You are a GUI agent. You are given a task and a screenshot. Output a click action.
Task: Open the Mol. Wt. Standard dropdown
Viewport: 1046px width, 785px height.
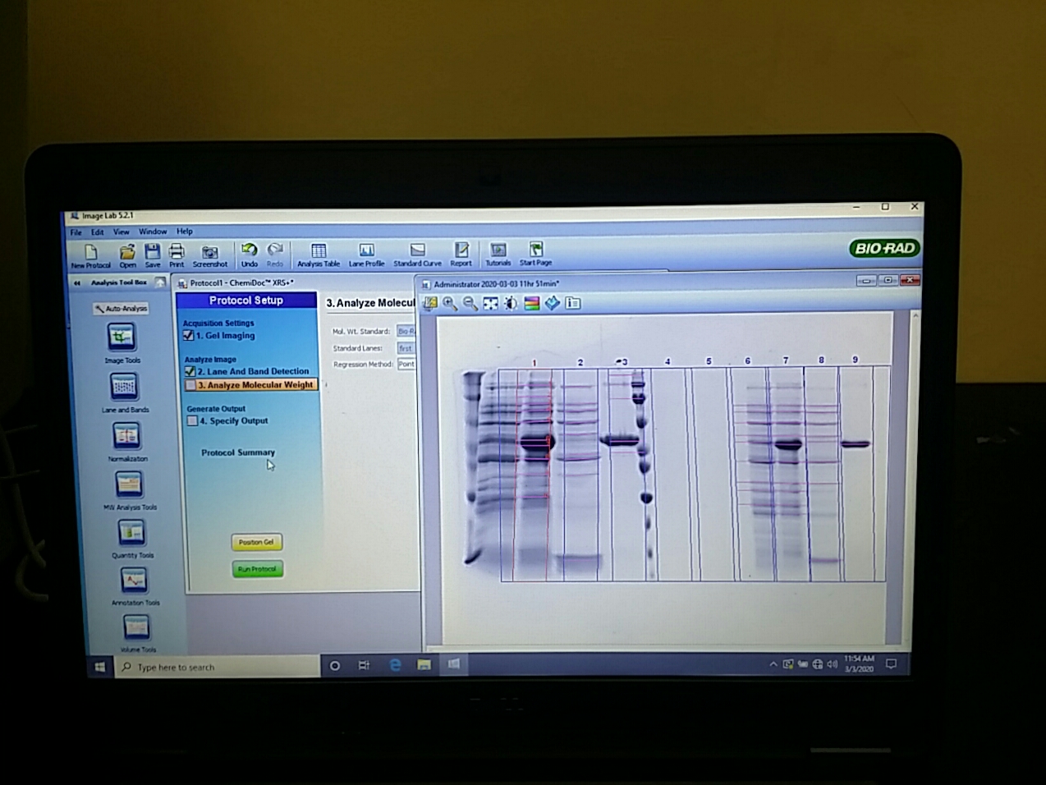406,331
